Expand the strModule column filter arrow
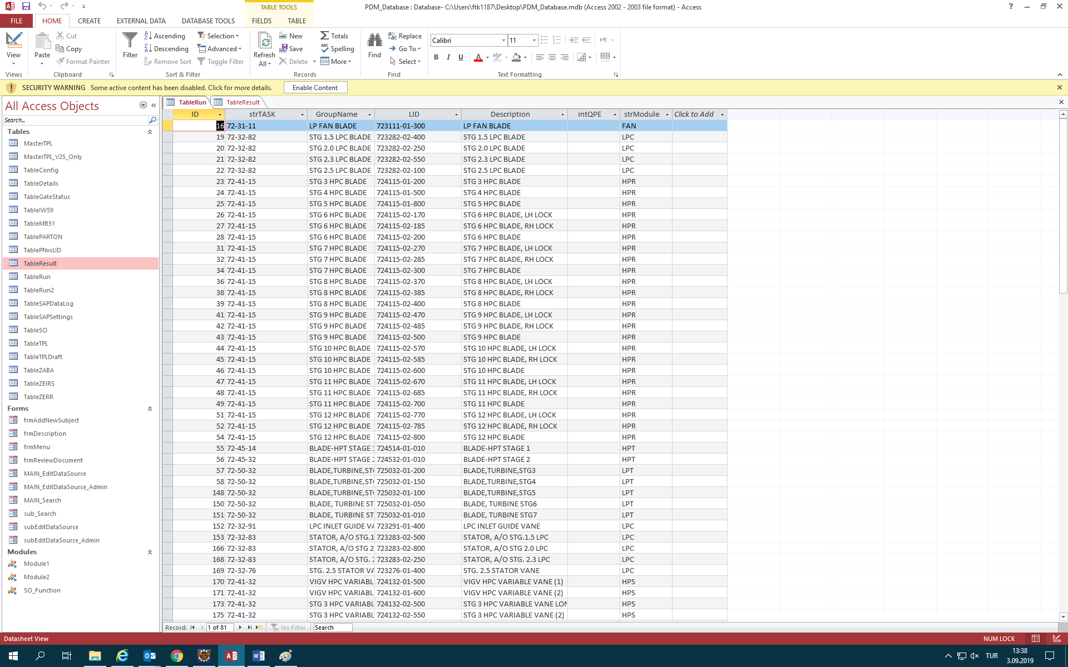This screenshot has height=667, width=1068. tap(667, 115)
